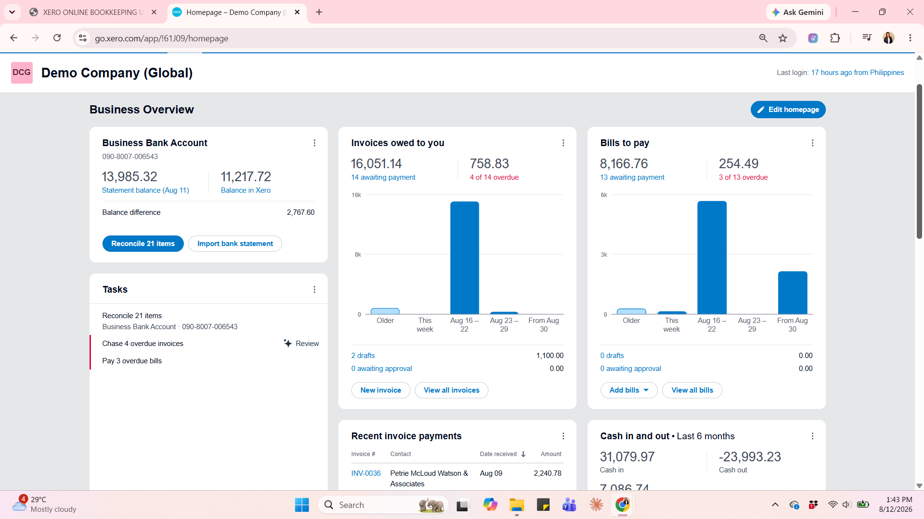Open Windows Start menu
Screen dimensions: 924x519
(302, 505)
